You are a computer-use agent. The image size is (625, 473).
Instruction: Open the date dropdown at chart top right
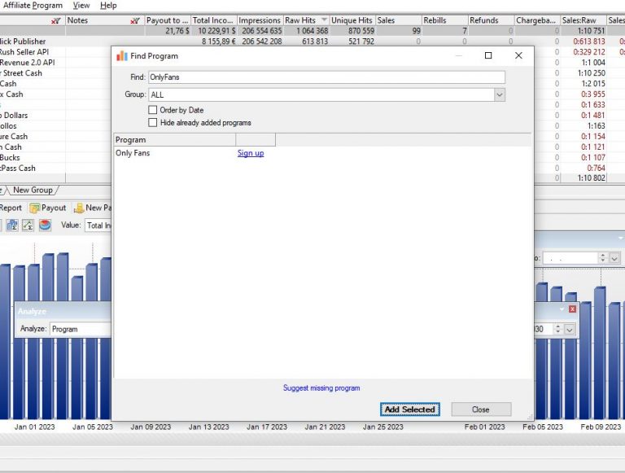[614, 258]
